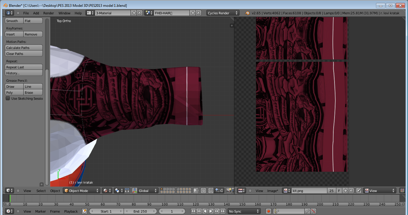
Task: Click the Grease Pencil Erase button
Action: pyautogui.click(x=33, y=93)
